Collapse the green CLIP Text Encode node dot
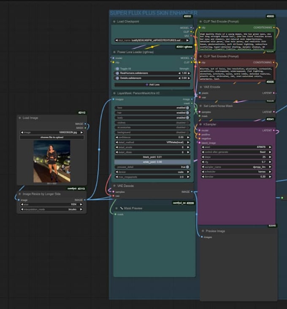This screenshot has height=309, width=287. click(x=200, y=21)
